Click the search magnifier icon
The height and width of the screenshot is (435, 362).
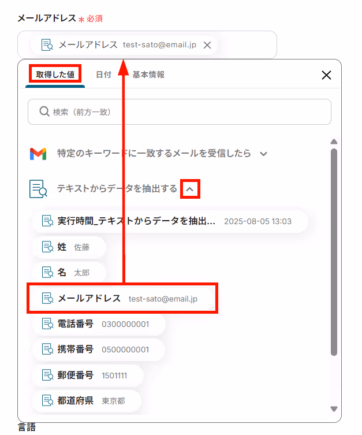coord(44,111)
